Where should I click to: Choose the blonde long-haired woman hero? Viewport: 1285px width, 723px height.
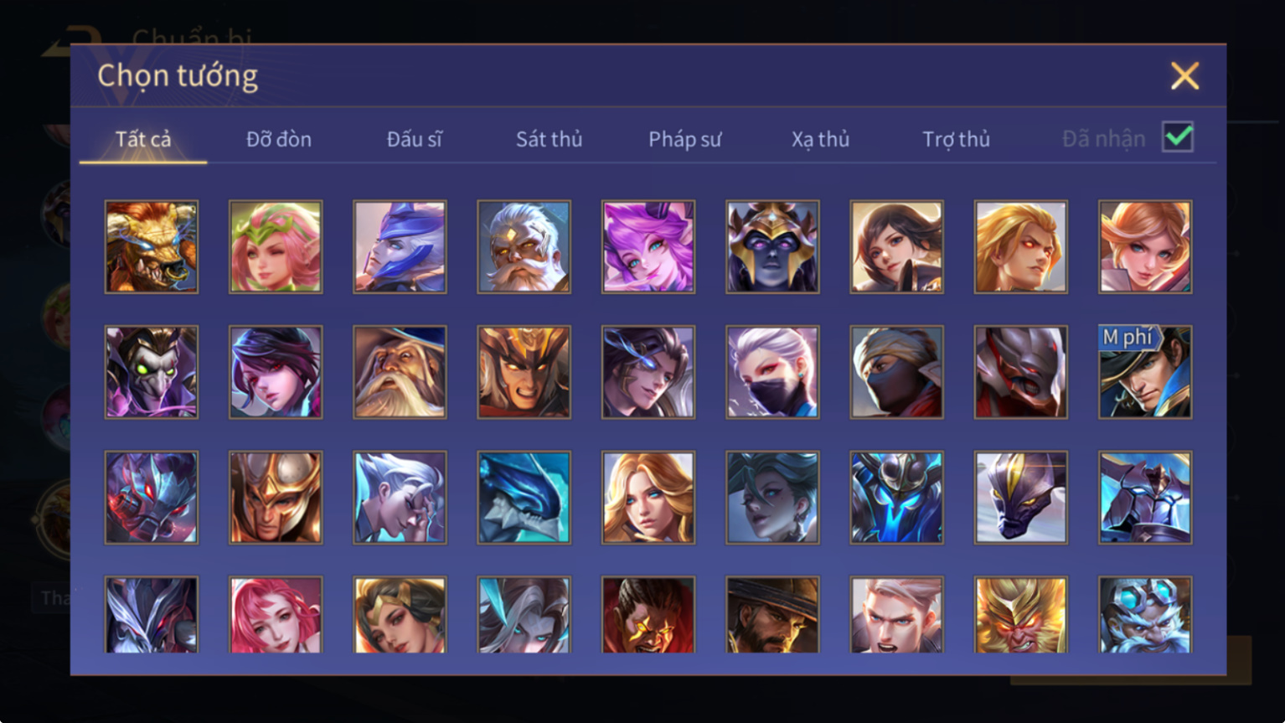[648, 498]
